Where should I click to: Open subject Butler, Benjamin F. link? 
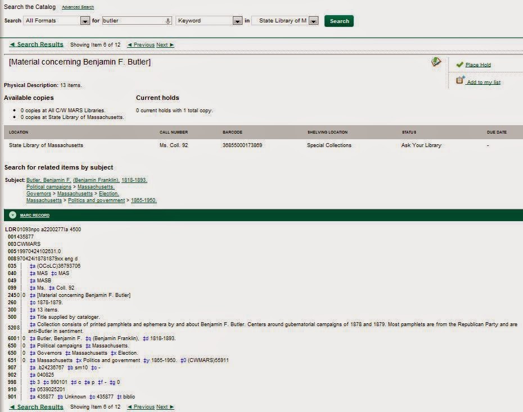pos(48,180)
